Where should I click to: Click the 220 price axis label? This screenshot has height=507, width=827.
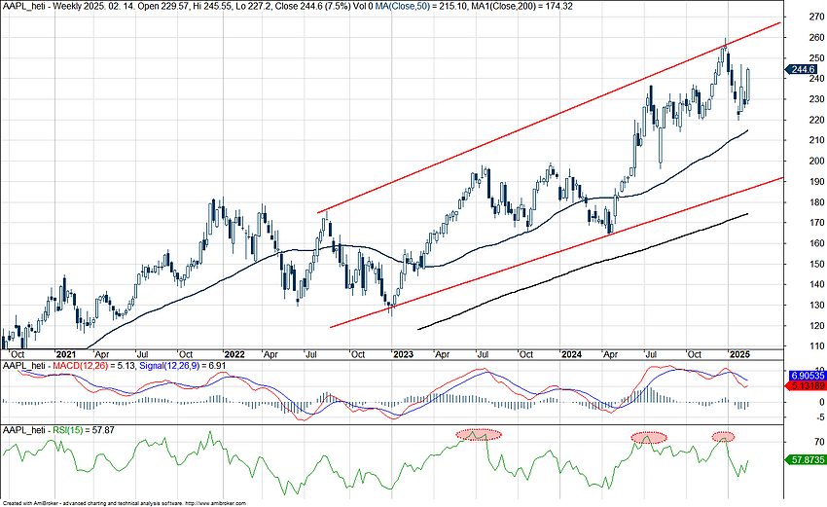pos(816,120)
